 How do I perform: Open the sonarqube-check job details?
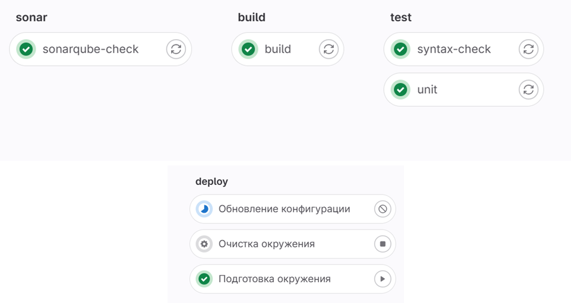[90, 49]
